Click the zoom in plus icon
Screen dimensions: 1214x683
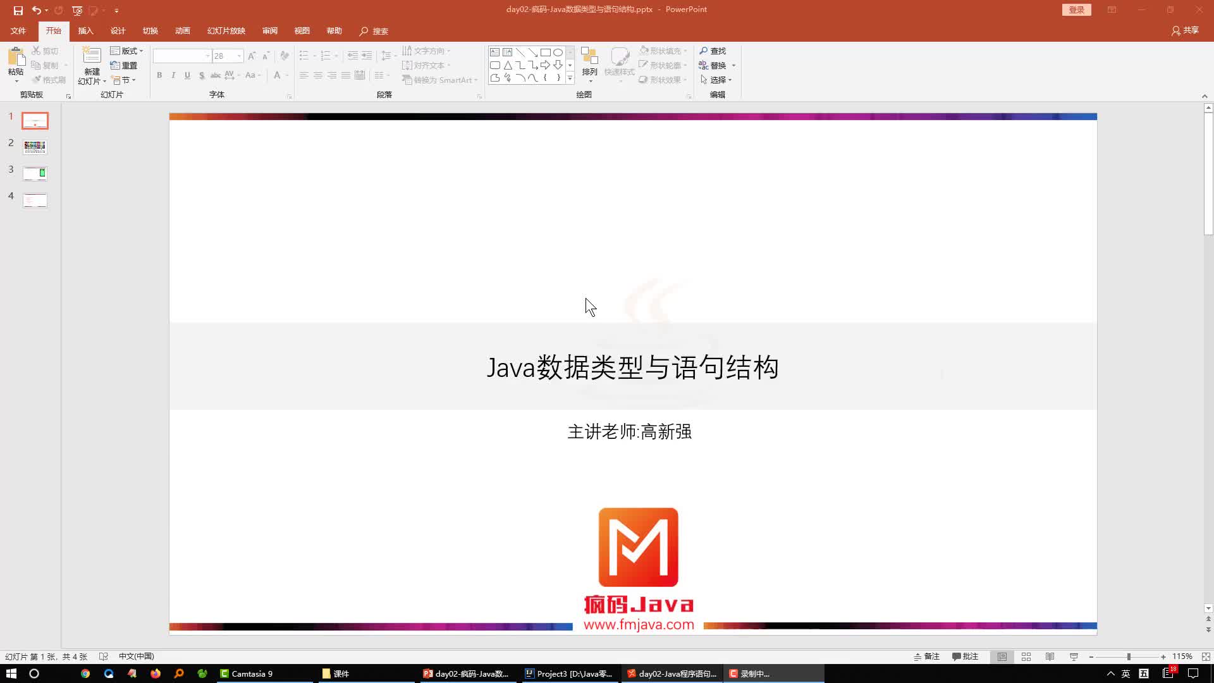pos(1163,656)
